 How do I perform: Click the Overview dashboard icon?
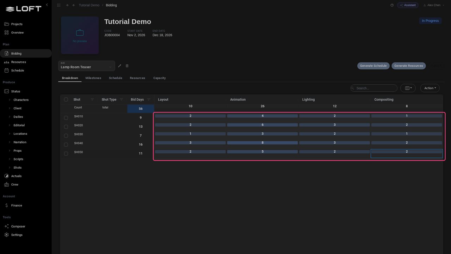pos(7,32)
